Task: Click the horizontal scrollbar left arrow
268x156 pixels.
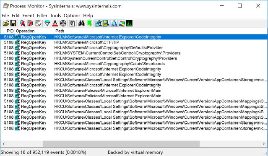Action: (4, 144)
